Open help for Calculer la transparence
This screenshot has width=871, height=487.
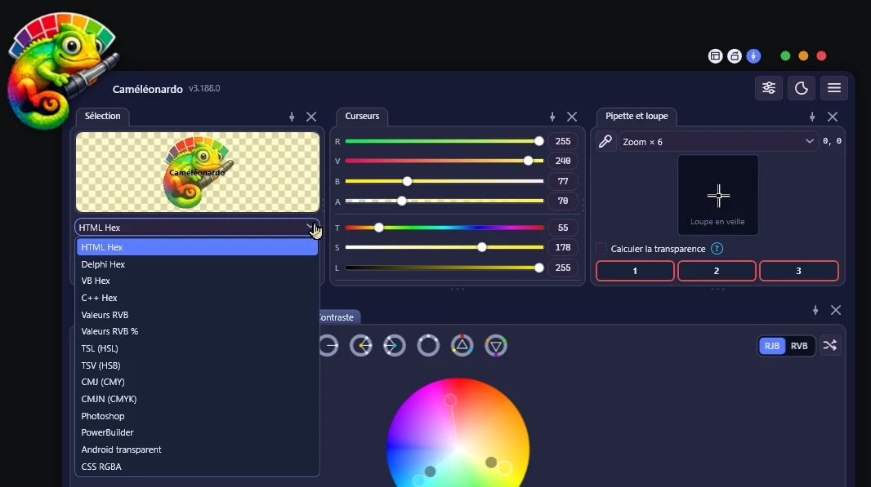click(x=717, y=249)
